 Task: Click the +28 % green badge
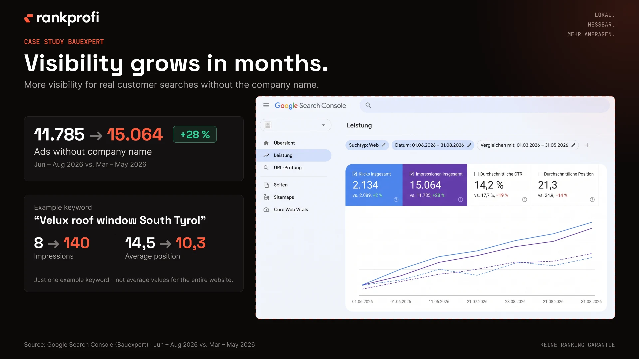[x=195, y=134]
